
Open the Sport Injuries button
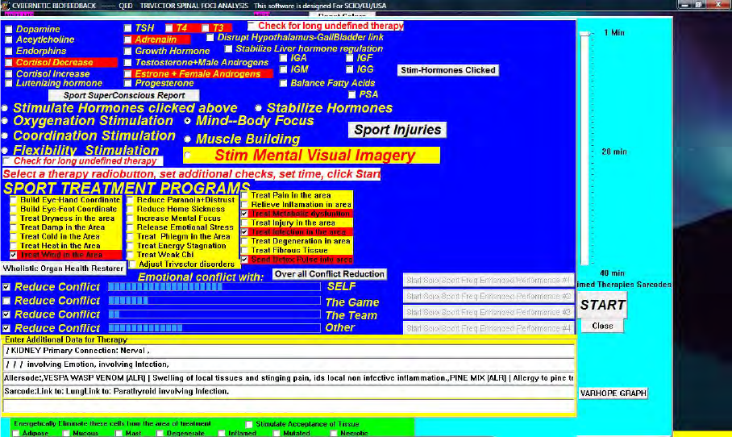397,130
